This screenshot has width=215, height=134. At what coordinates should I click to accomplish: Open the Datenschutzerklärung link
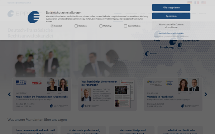(x=172, y=37)
